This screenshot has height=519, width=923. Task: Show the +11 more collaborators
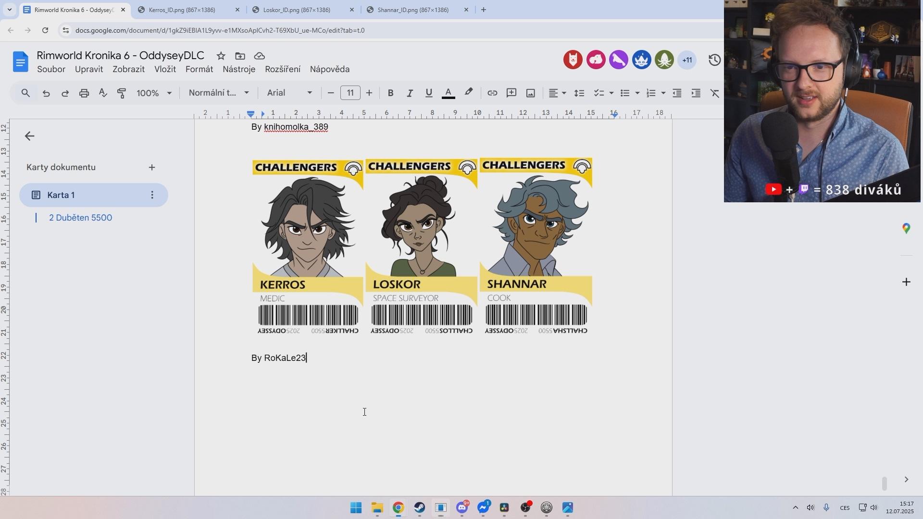[x=687, y=60]
